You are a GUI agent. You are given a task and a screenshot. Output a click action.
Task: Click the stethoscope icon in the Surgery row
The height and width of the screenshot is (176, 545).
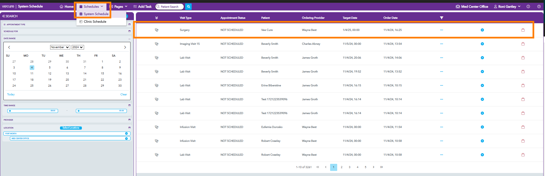click(157, 30)
